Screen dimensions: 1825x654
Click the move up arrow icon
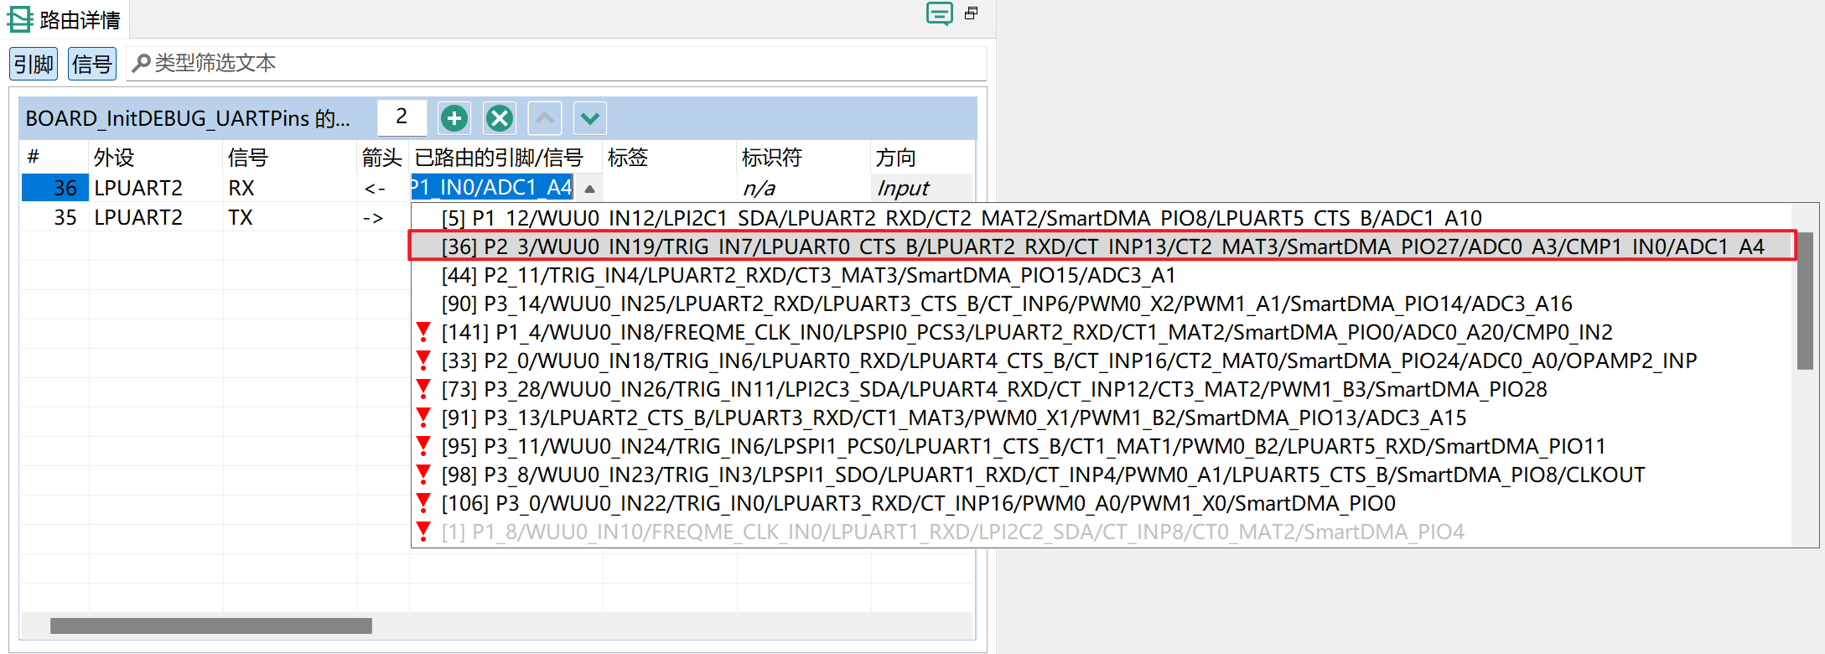[x=545, y=118]
